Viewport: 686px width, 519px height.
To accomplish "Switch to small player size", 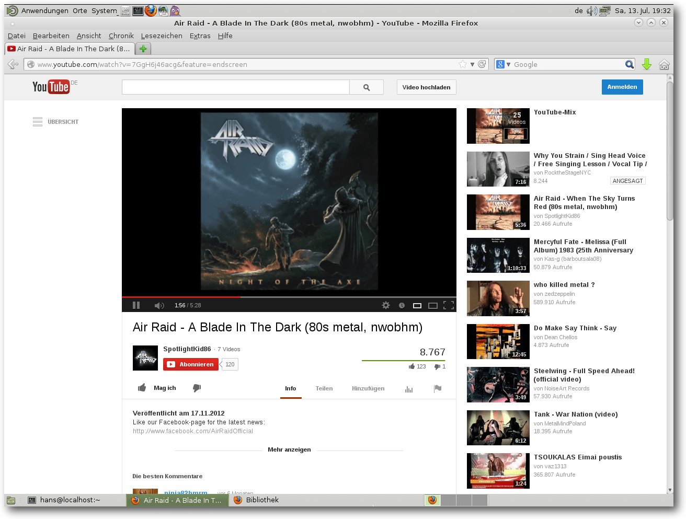I will [x=417, y=305].
